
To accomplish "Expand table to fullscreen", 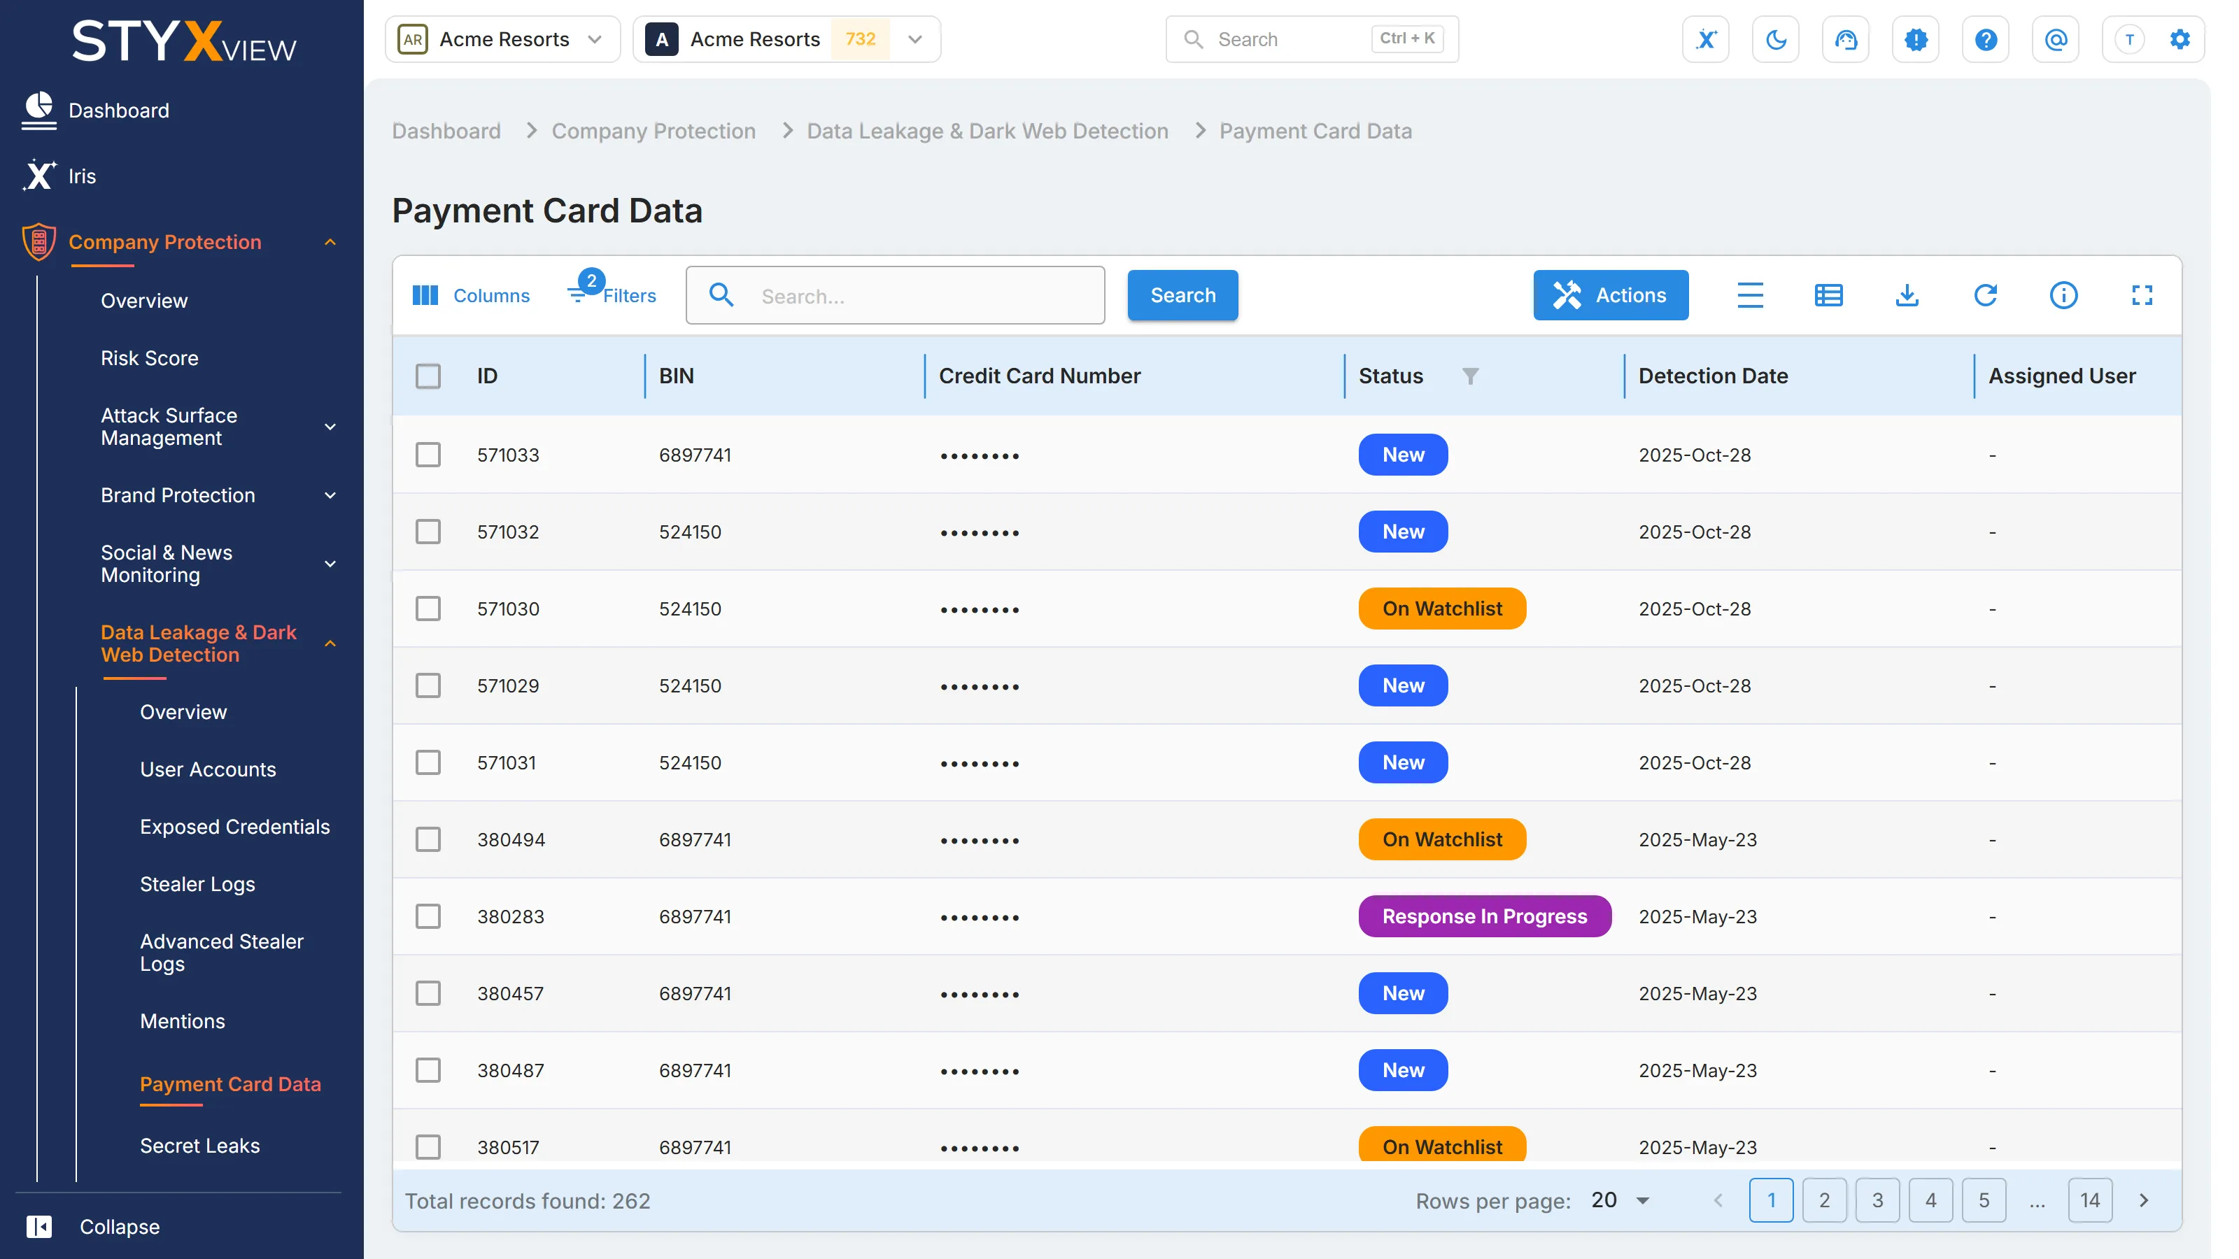I will click(x=2142, y=295).
